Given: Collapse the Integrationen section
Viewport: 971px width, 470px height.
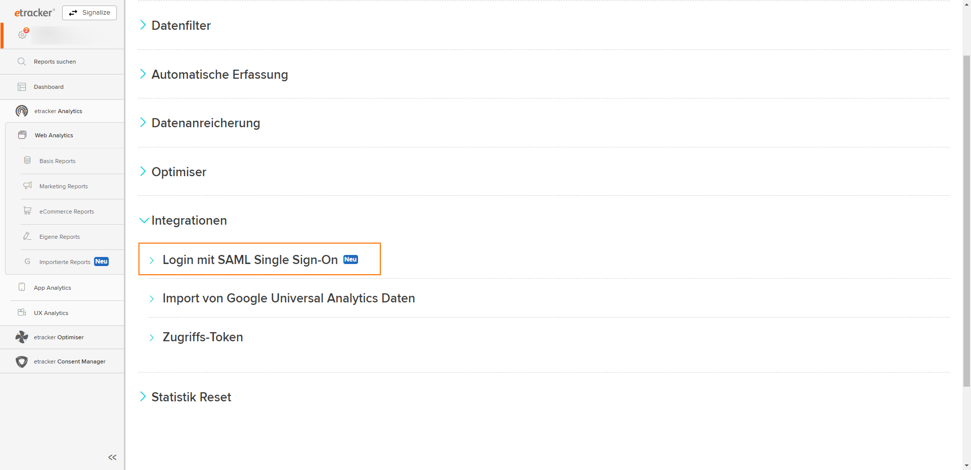Looking at the screenshot, I should point(189,221).
